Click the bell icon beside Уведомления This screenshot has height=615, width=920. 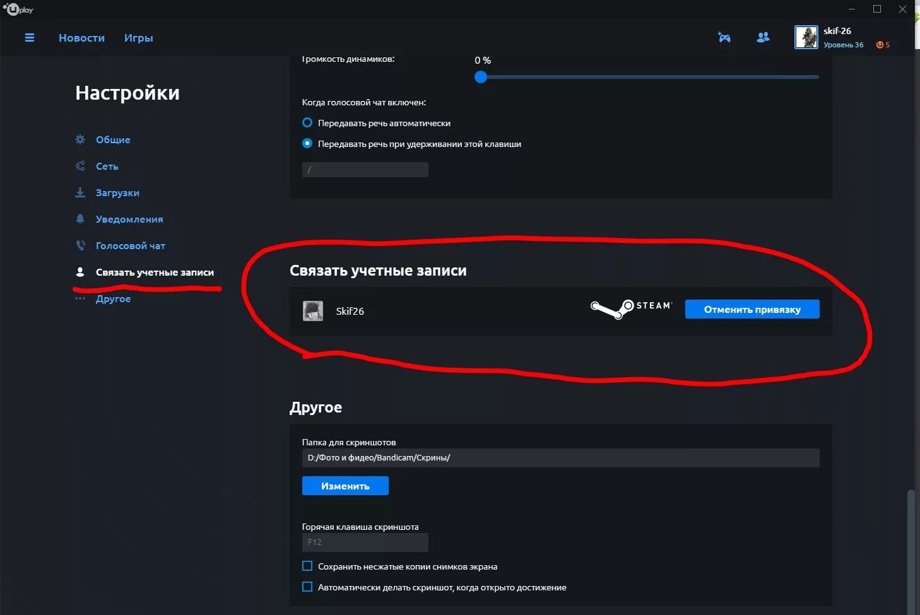point(80,219)
